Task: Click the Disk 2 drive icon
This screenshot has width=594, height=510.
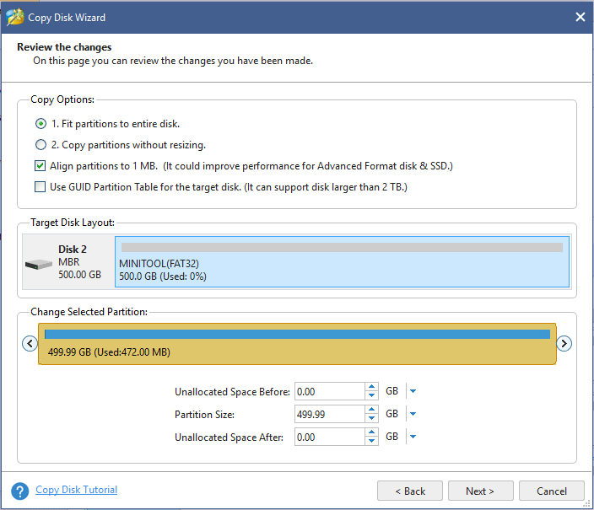Action: coord(39,264)
